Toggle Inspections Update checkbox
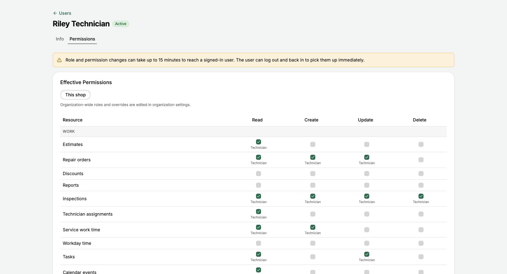 [367, 196]
